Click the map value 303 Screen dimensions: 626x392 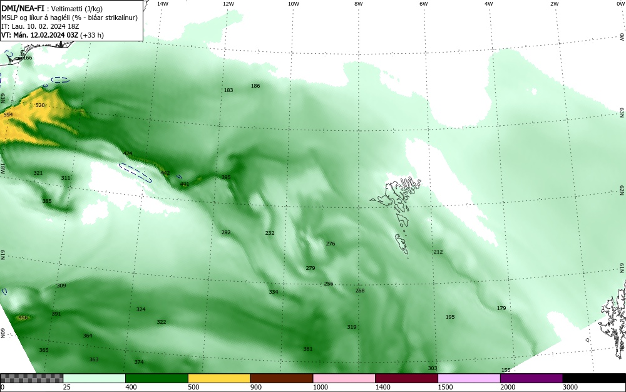pyautogui.click(x=433, y=368)
